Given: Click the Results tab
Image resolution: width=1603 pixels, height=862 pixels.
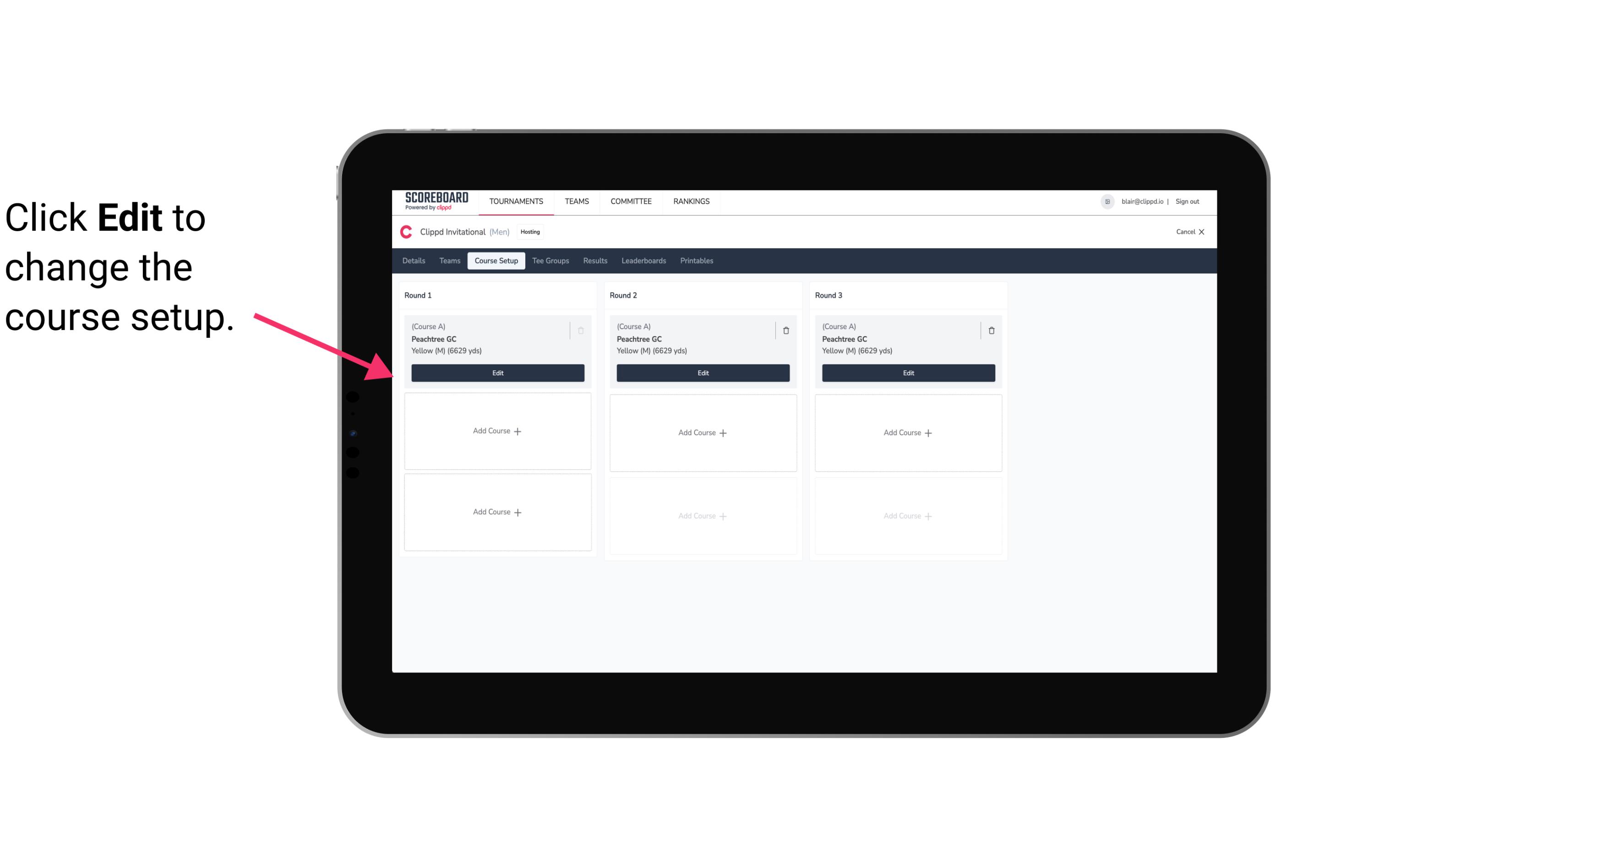Looking at the screenshot, I should (594, 261).
